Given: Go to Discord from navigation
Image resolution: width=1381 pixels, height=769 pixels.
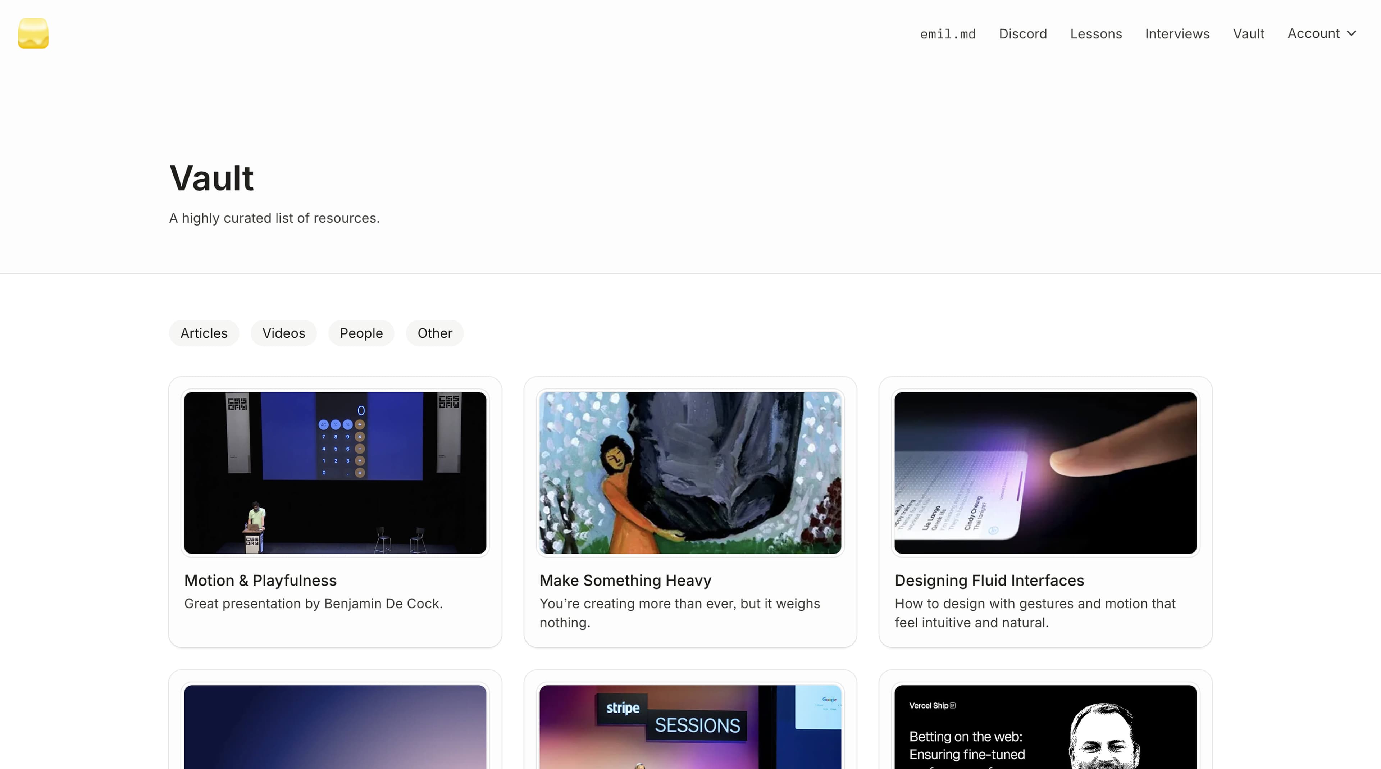Looking at the screenshot, I should pyautogui.click(x=1022, y=34).
